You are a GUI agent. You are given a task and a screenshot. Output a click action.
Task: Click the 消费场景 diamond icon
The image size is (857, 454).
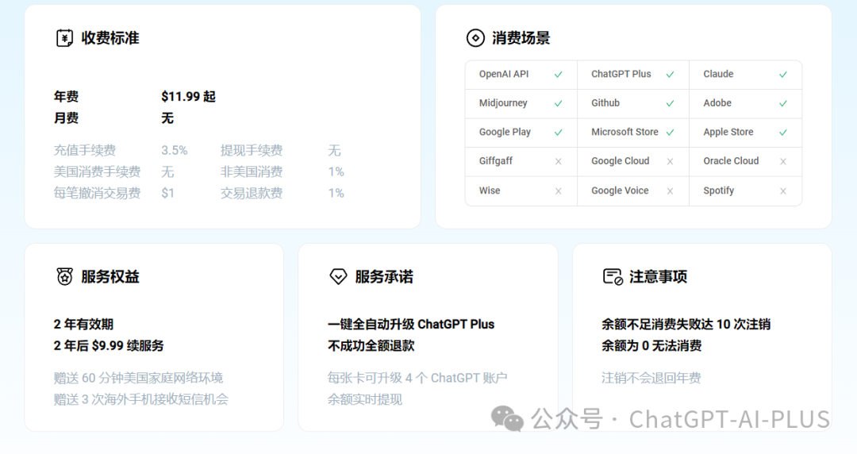pos(475,38)
